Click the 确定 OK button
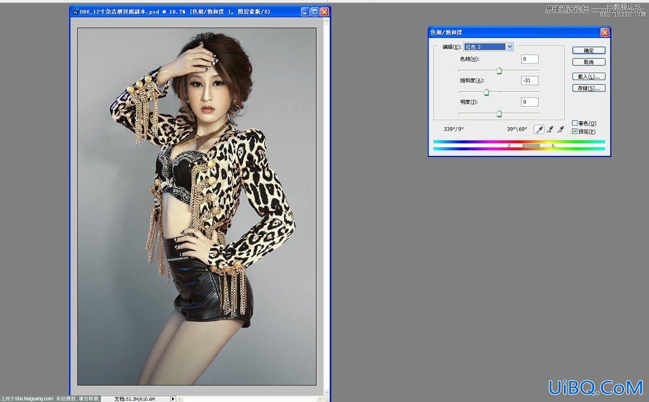Image resolution: width=649 pixels, height=402 pixels. pyautogui.click(x=589, y=50)
